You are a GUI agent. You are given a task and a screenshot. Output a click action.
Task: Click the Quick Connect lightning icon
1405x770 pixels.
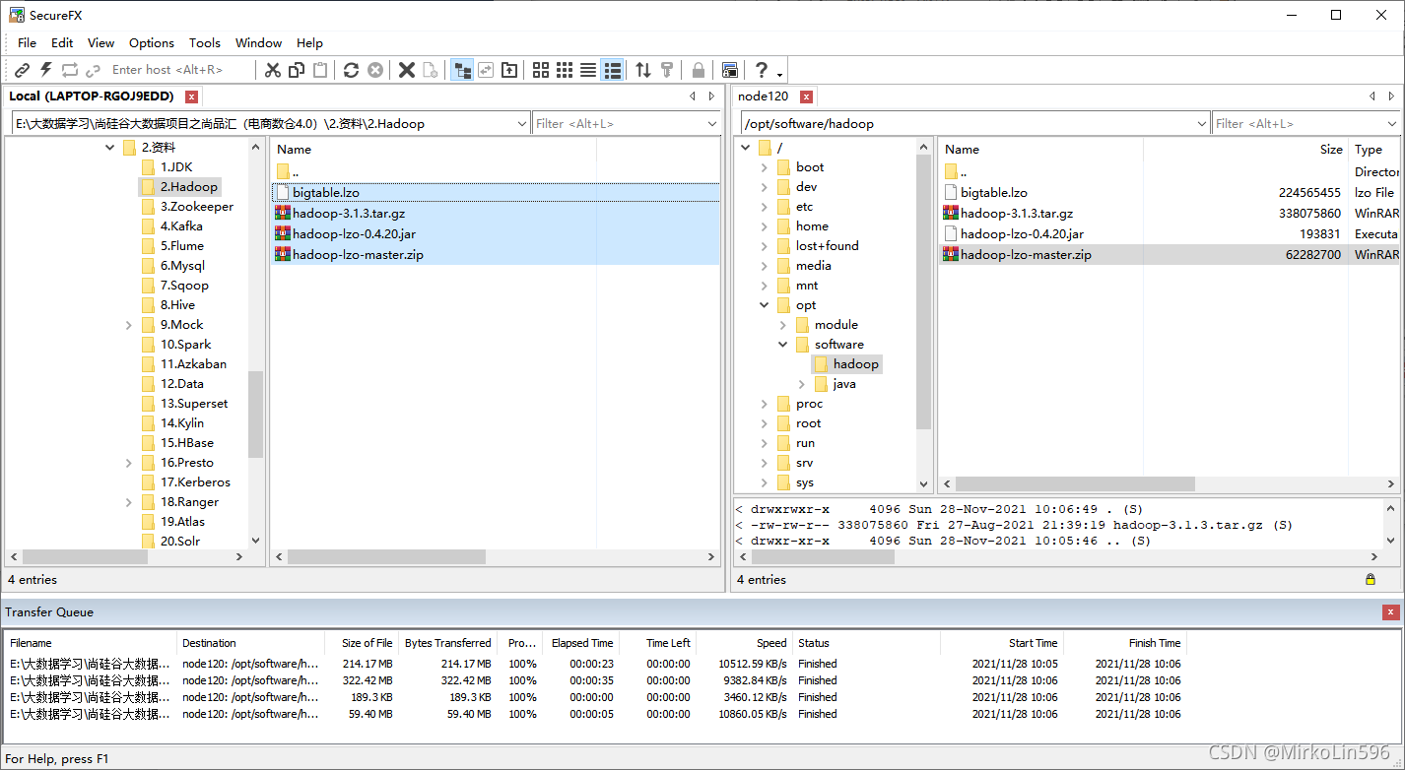pos(45,70)
